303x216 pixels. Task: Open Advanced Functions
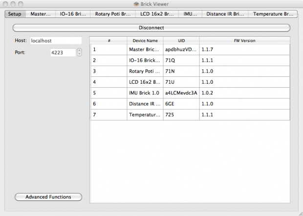pyautogui.click(x=48, y=197)
